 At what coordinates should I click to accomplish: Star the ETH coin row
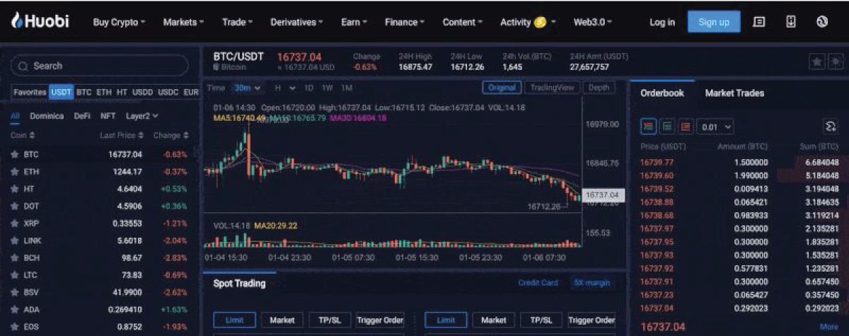point(14,172)
